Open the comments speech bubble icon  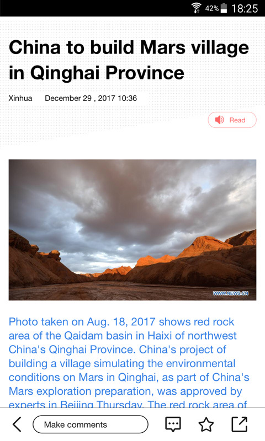[x=173, y=424]
